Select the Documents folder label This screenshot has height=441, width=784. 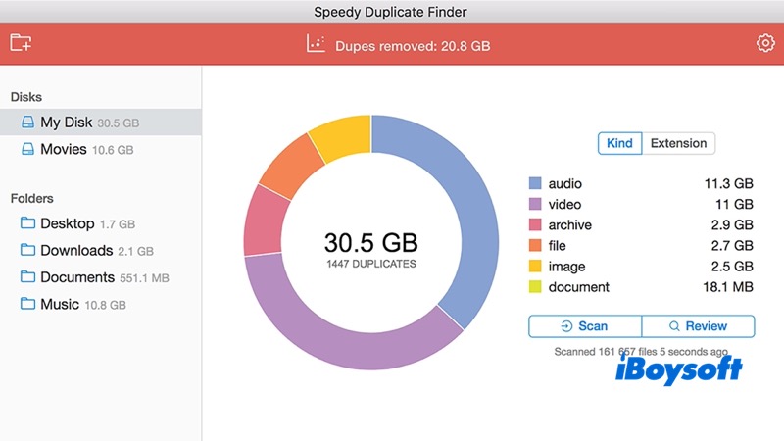(77, 277)
